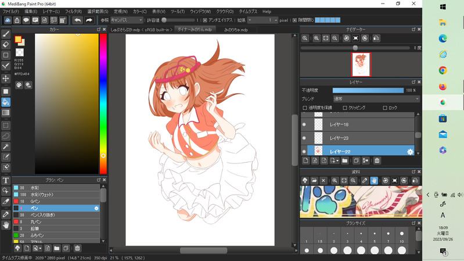Screen dimensions: 464x261
Task: Enable the クリッピング checkbox
Action: [345, 108]
